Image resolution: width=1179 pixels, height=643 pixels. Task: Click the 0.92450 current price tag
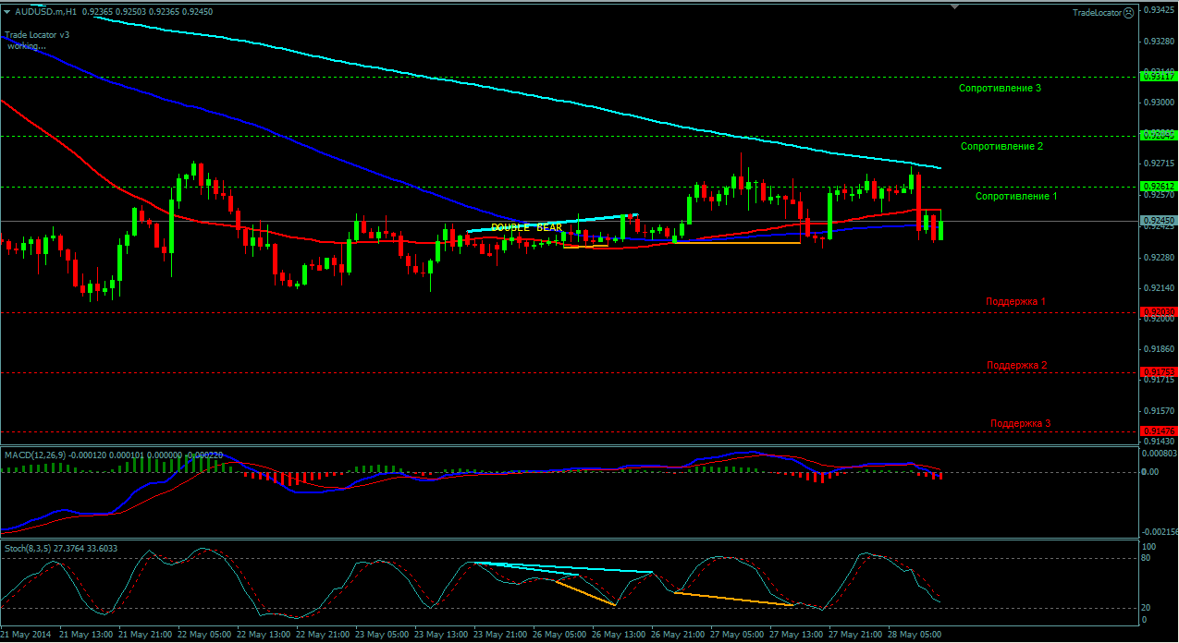tap(1159, 221)
